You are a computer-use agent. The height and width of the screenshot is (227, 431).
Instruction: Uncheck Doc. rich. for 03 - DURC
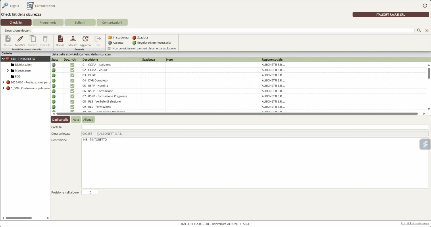coord(72,75)
